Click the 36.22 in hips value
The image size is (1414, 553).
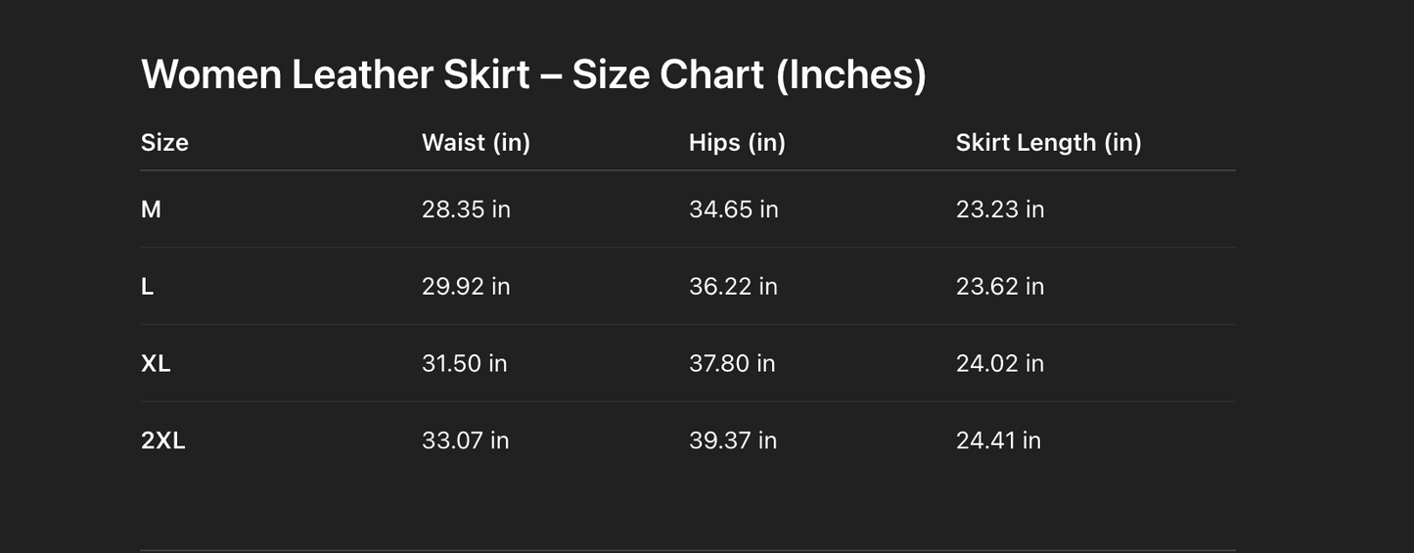pos(733,287)
